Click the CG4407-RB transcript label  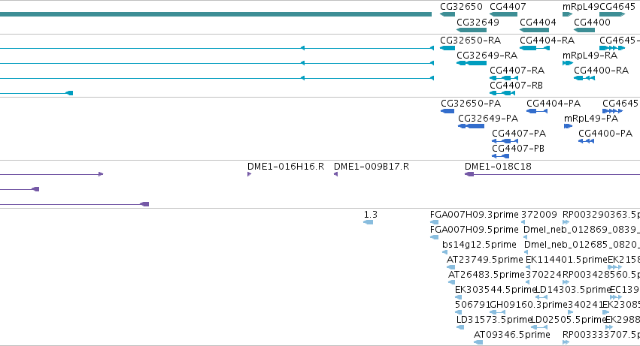pos(517,85)
